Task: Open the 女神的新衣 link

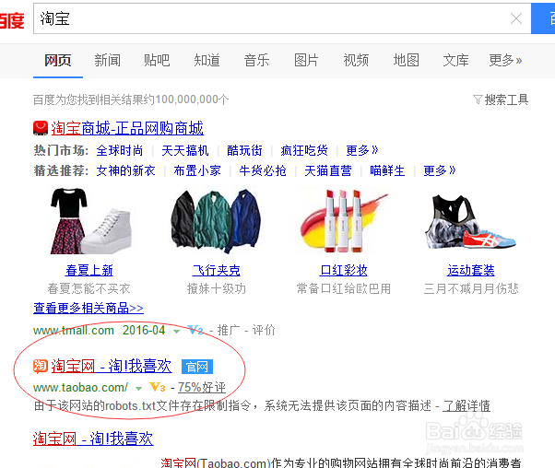Action: pos(126,170)
